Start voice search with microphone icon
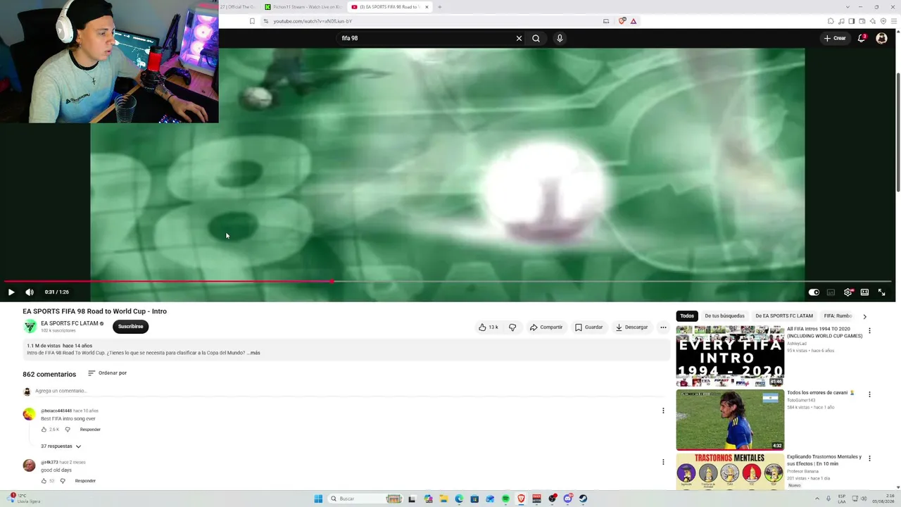901x507 pixels. coord(560,38)
